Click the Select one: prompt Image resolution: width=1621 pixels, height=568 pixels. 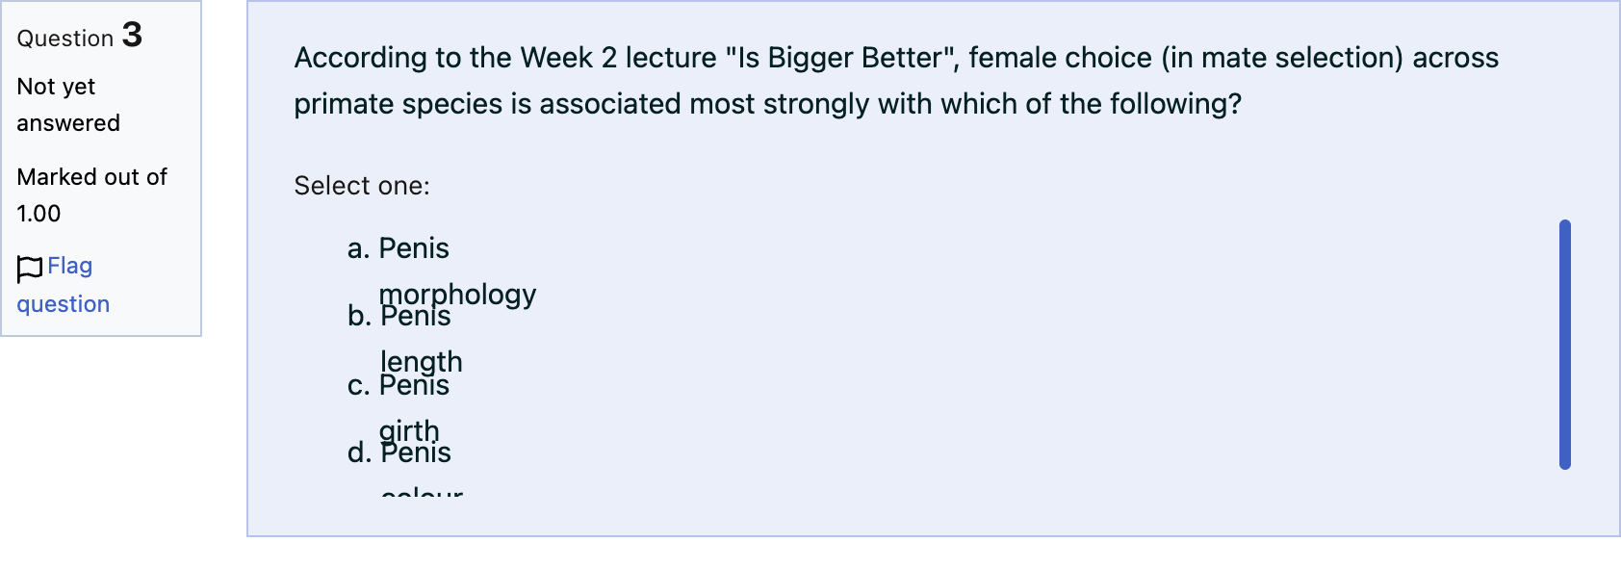pos(362,186)
